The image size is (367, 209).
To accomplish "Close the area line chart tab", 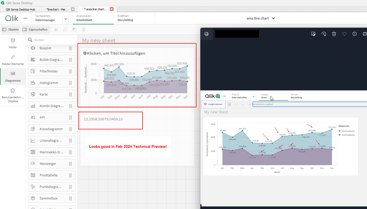I will click(112, 9).
